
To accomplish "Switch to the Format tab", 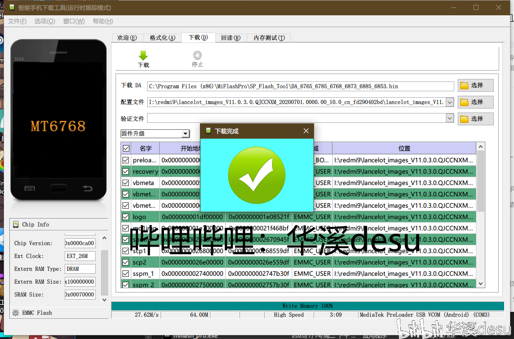I will click(x=162, y=38).
